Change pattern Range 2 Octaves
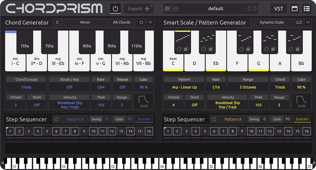 (x=248, y=87)
